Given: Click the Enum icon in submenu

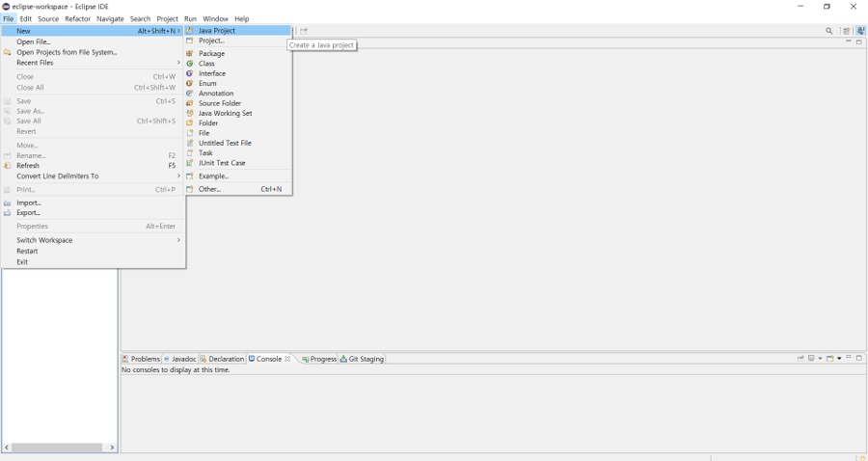Looking at the screenshot, I should [189, 84].
